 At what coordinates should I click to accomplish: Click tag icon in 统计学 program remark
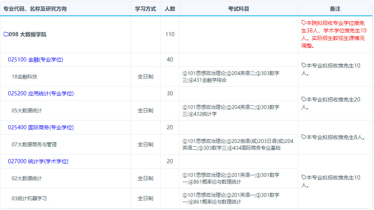click(x=304, y=178)
